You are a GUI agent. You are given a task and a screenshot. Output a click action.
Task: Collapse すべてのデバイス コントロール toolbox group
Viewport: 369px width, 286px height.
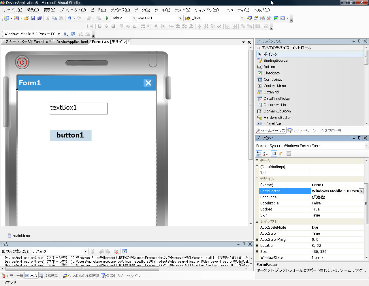(x=259, y=48)
